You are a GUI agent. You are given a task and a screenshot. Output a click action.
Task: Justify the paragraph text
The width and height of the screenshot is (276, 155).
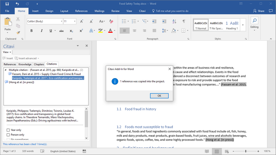point(154,31)
